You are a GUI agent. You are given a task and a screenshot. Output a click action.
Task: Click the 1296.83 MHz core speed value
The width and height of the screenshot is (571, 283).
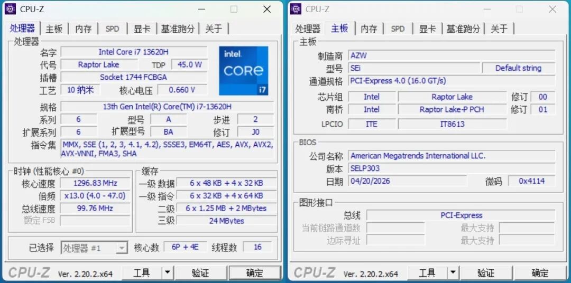(x=95, y=183)
